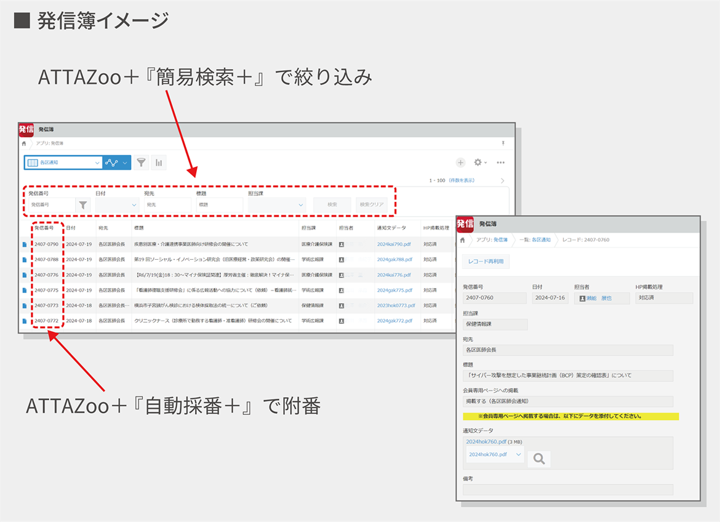720x522 pixels.
Task: Click the home icon in list window breadcrumb
Action: point(24,143)
